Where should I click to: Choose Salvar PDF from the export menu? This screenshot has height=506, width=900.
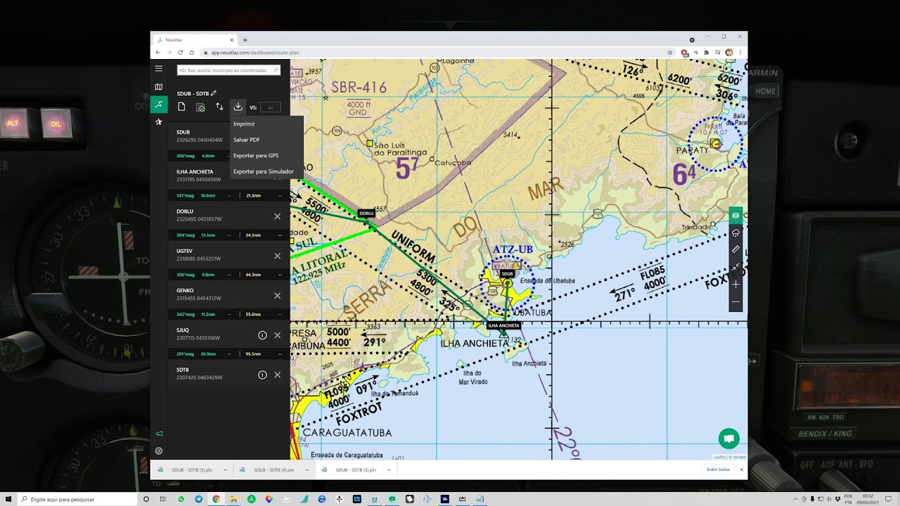[x=266, y=140]
